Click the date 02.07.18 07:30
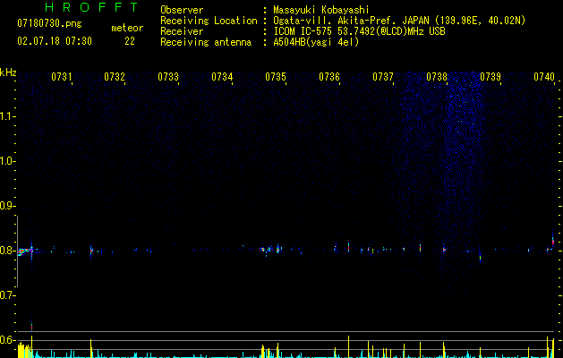563x358 pixels. (55, 41)
